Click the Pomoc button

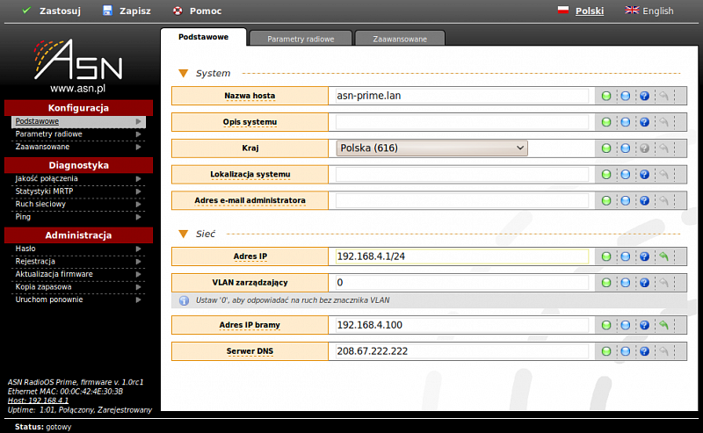197,11
